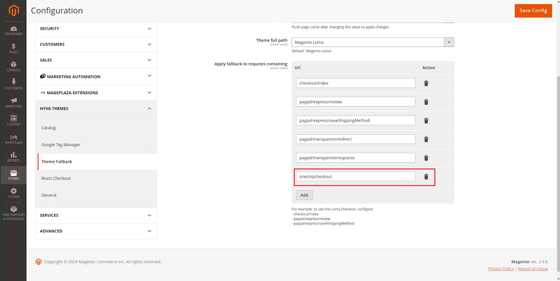Image resolution: width=560 pixels, height=281 pixels.
Task: Select the React Checkout tab
Action: click(56, 178)
